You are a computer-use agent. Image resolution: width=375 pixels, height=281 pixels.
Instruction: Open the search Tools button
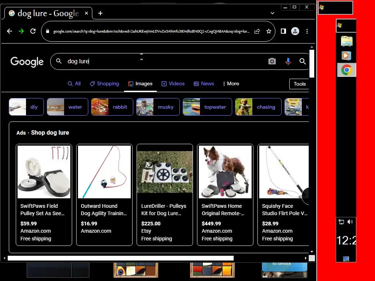pyautogui.click(x=300, y=84)
